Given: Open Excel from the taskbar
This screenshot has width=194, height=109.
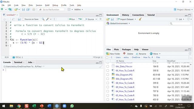Looking at the screenshot, I should point(34,106).
